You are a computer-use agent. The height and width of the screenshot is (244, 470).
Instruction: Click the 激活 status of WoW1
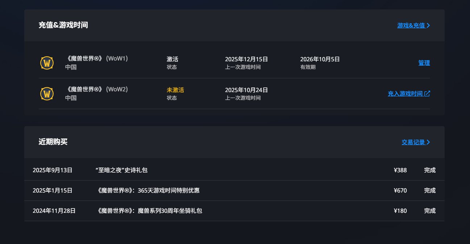coord(172,59)
